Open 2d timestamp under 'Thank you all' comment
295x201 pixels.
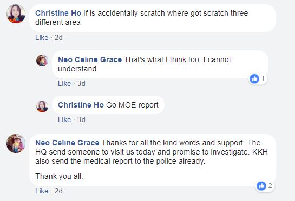(58, 191)
